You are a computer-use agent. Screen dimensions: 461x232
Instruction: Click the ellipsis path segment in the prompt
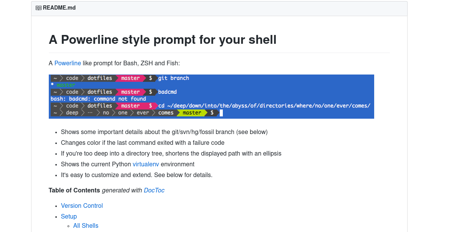tap(90, 113)
